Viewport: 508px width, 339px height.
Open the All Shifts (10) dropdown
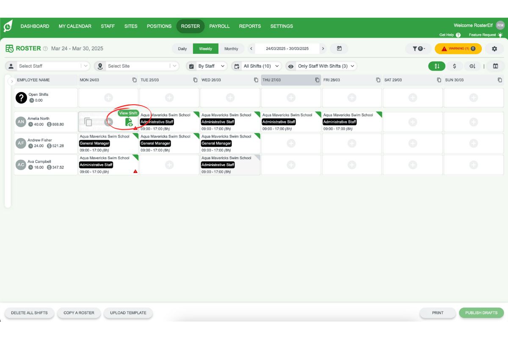(x=257, y=66)
